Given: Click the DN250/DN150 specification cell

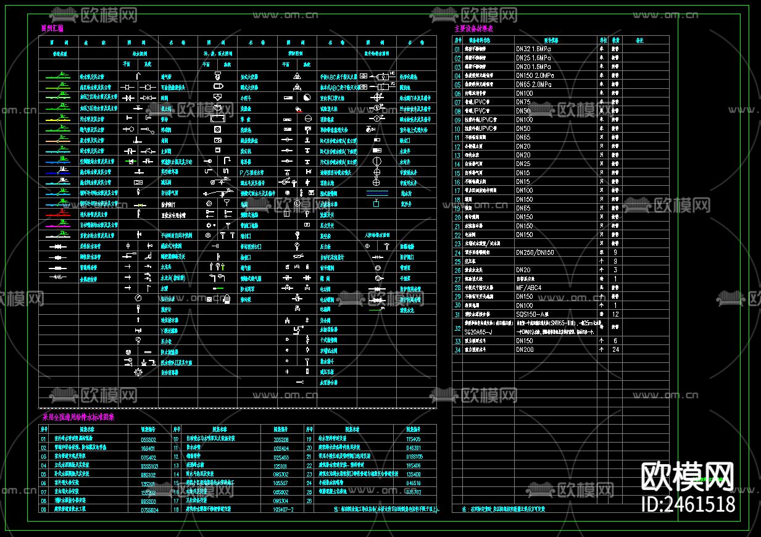Looking at the screenshot, I should click(x=534, y=252).
